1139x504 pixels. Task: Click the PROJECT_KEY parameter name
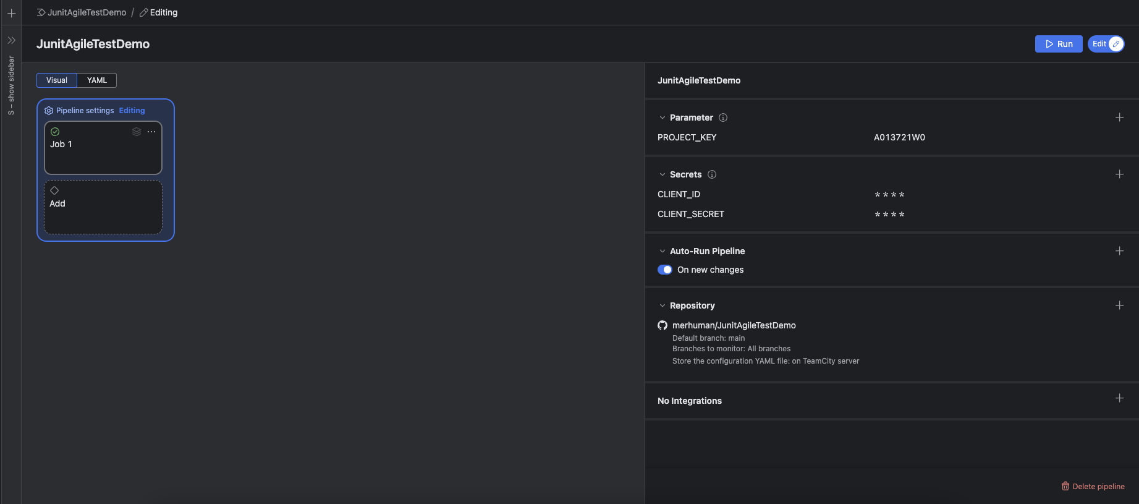(687, 137)
